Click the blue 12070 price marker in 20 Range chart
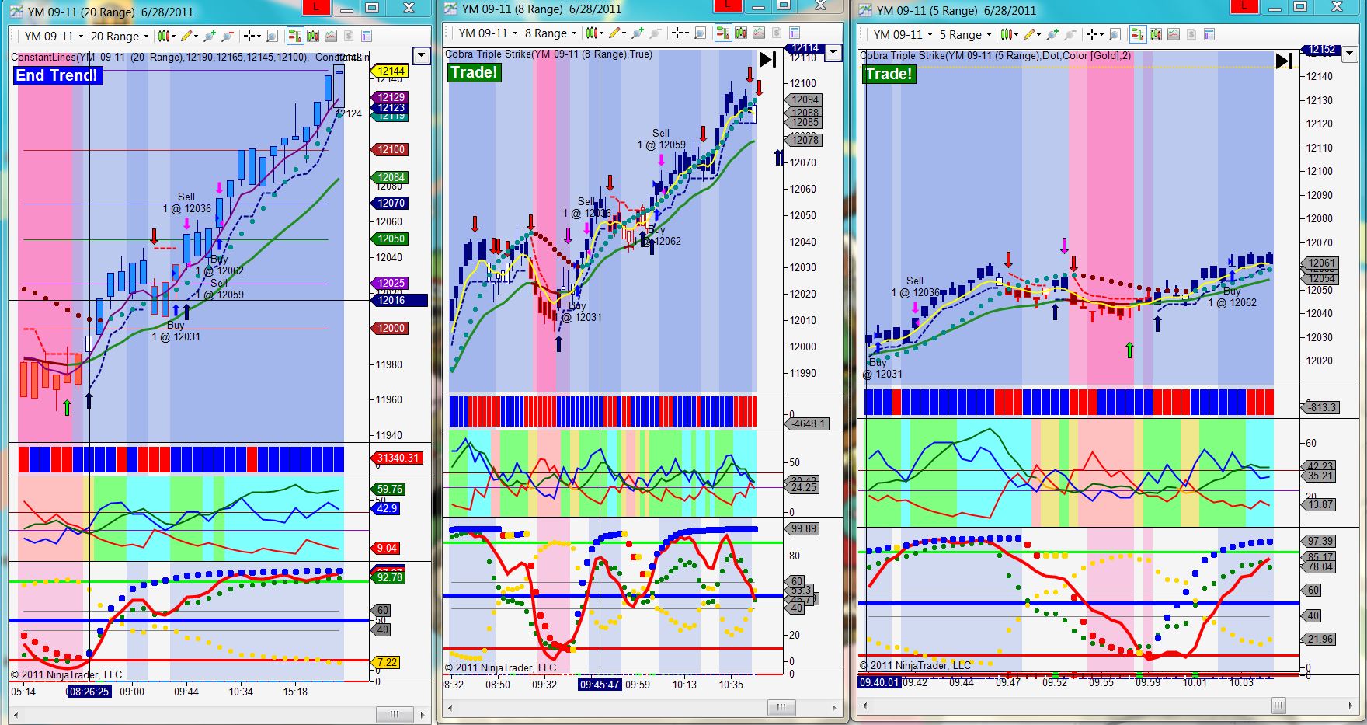The width and height of the screenshot is (1367, 725). (391, 203)
